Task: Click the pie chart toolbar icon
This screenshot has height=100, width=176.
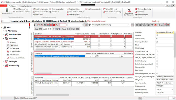Action: pos(38,25)
